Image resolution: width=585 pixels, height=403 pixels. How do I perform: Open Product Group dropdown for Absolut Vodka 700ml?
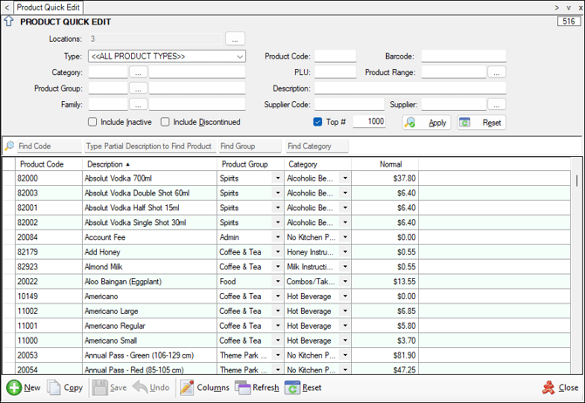click(x=278, y=178)
